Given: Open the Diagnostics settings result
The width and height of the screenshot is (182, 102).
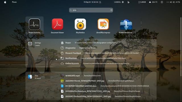Looking at the screenshot, I should point(78,48).
